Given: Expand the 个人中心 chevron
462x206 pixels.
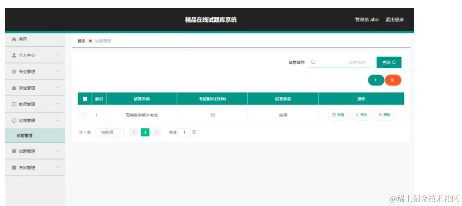Looking at the screenshot, I should pos(58,55).
